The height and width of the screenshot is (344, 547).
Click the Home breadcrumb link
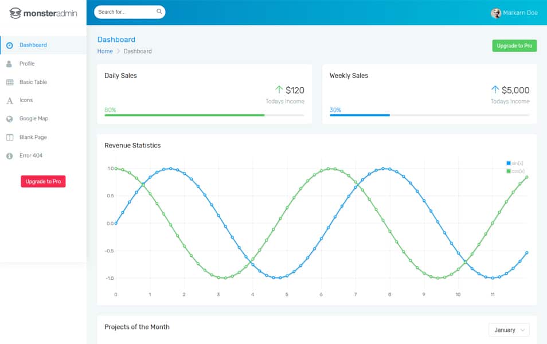[105, 51]
